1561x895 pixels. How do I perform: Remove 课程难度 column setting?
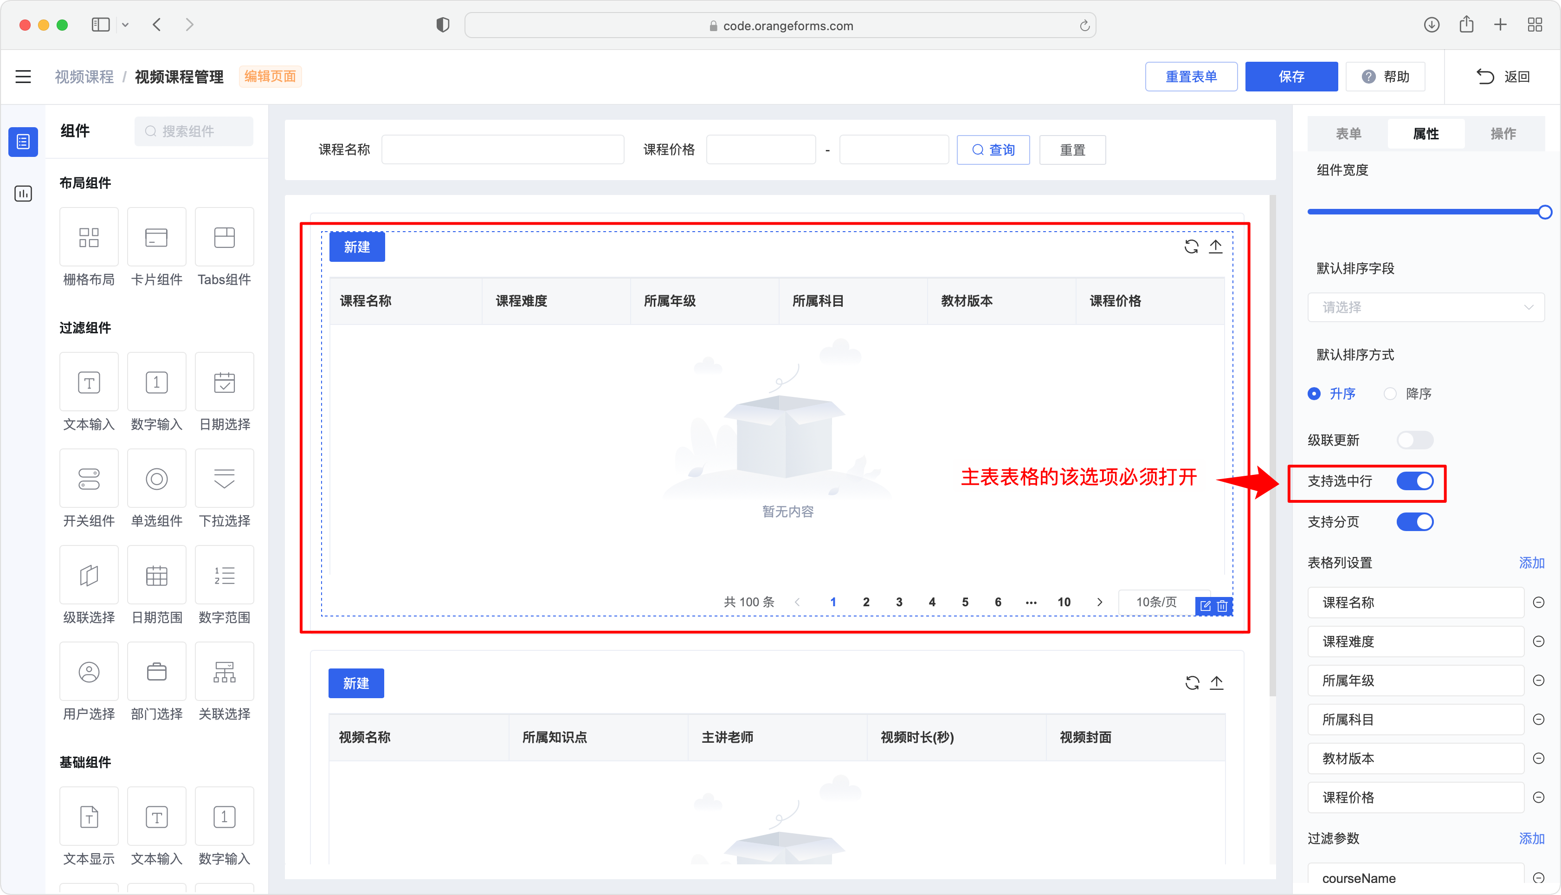[1538, 641]
